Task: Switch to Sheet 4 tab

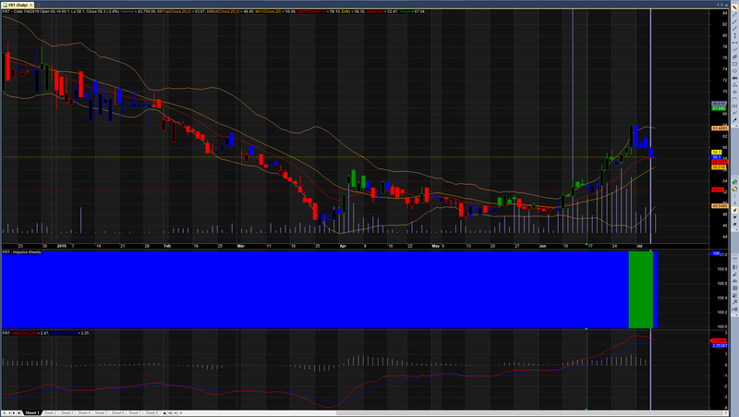Action: pos(84,412)
